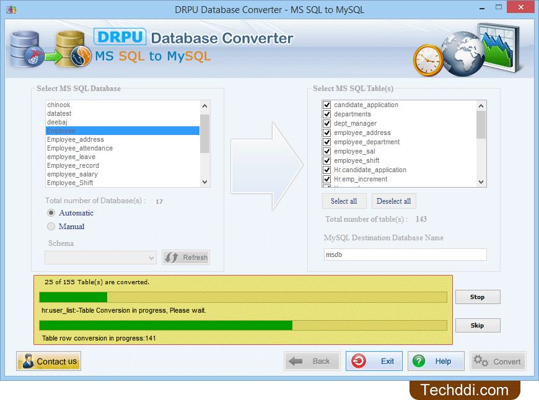The height and width of the screenshot is (400, 539).
Task: Choose the Automatic radio option
Action: [51, 213]
